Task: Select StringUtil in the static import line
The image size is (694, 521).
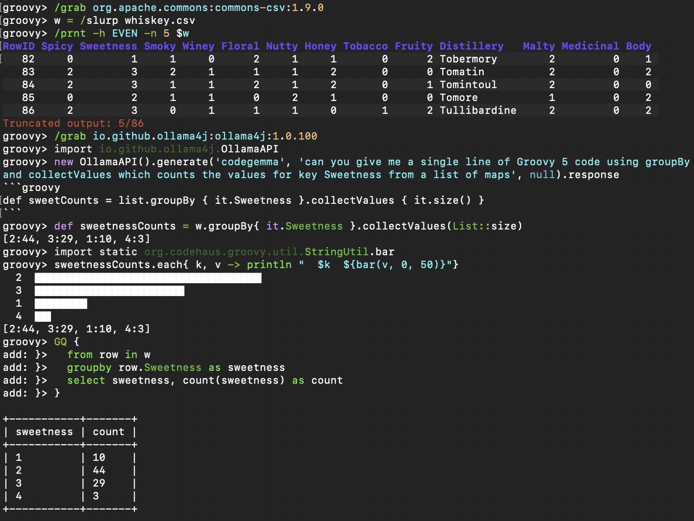Action: tap(336, 252)
